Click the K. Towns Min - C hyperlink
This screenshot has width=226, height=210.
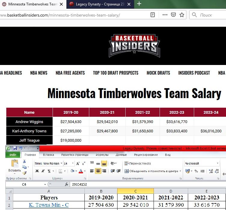click(x=49, y=205)
